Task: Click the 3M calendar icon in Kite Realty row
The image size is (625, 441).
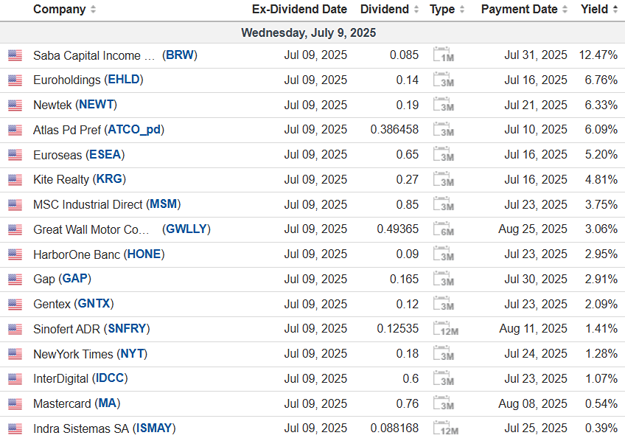Action: click(x=443, y=179)
